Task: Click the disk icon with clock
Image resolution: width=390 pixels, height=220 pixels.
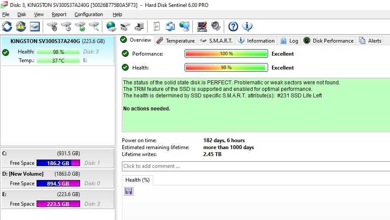Action: coord(67,27)
